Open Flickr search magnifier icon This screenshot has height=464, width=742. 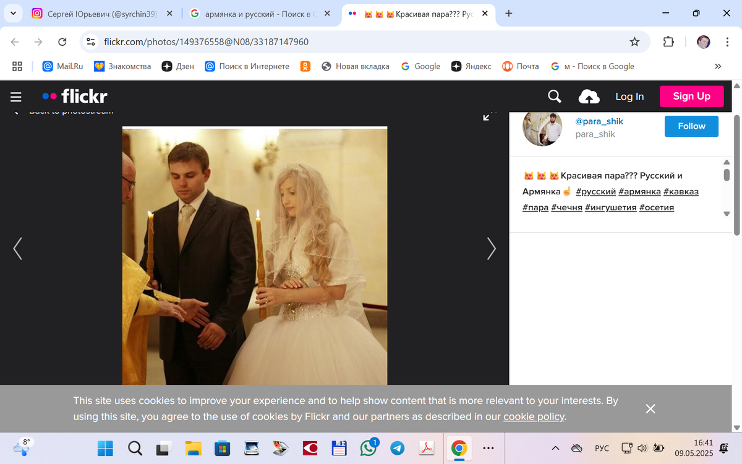tap(555, 97)
